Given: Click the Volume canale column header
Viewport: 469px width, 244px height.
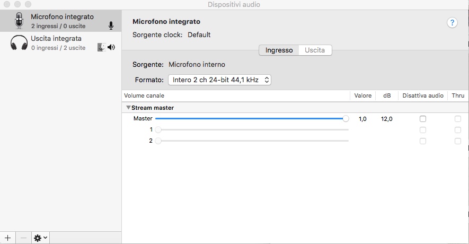Looking at the screenshot, I should coord(144,95).
